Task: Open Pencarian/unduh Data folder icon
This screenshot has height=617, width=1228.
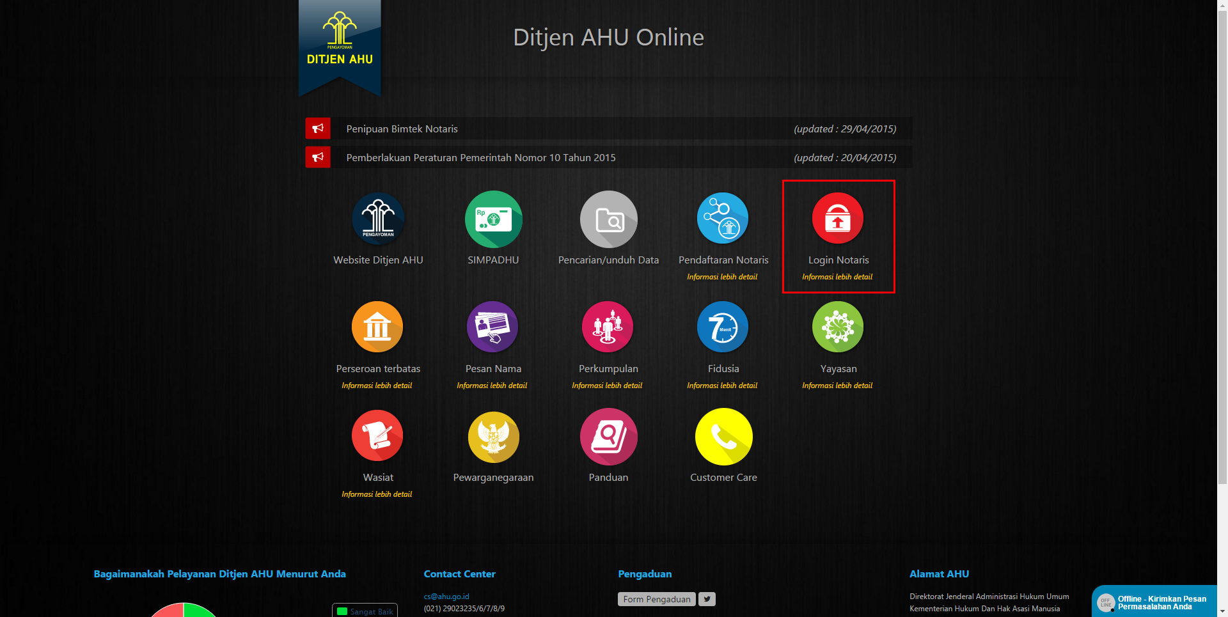Action: [x=608, y=219]
